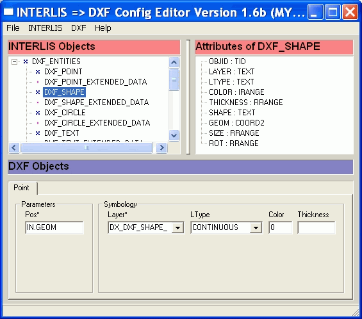Screen dimensions: 362x319
Task: Click the GEOM : COORD2 attribute
Action: coord(236,122)
